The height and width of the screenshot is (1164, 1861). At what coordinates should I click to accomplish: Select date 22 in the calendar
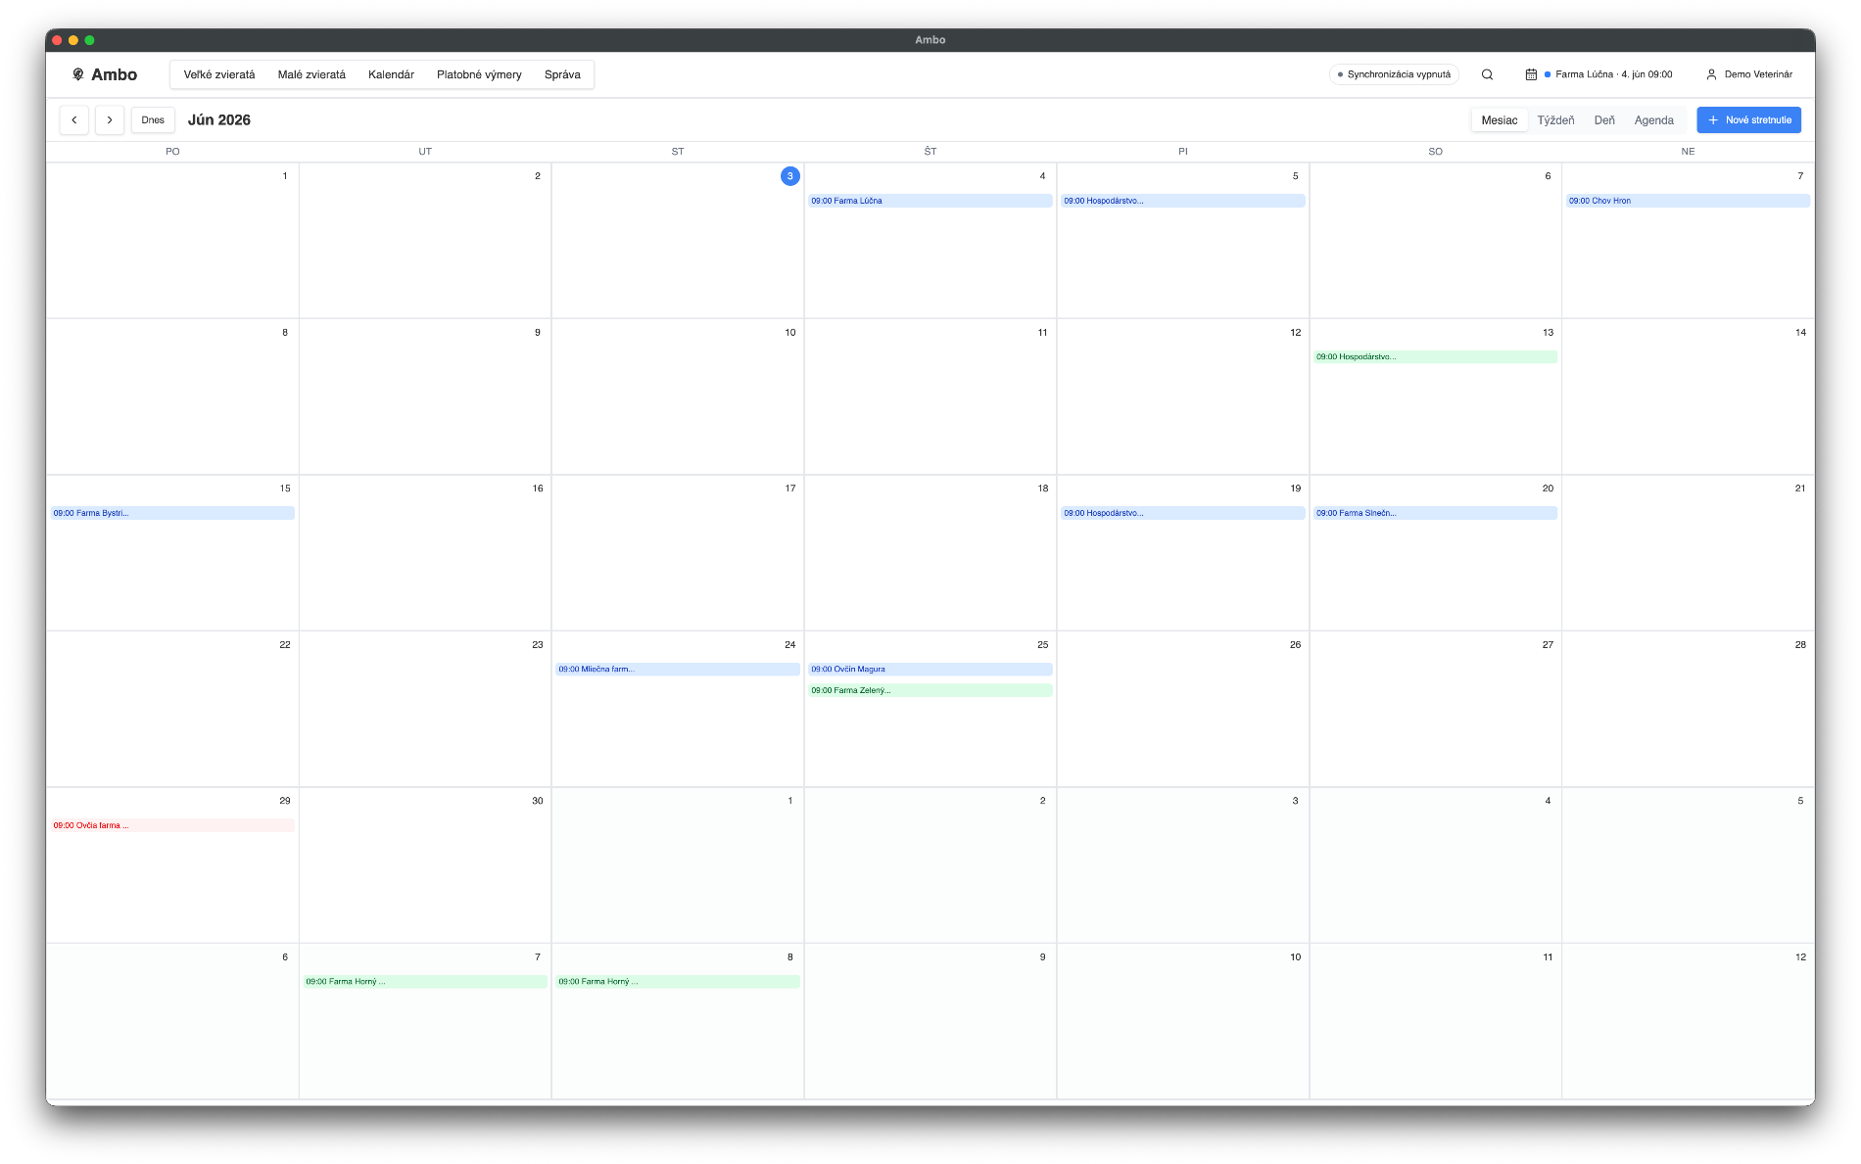coord(285,645)
